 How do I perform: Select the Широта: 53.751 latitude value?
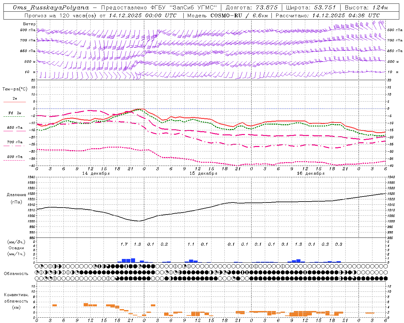click(311, 8)
